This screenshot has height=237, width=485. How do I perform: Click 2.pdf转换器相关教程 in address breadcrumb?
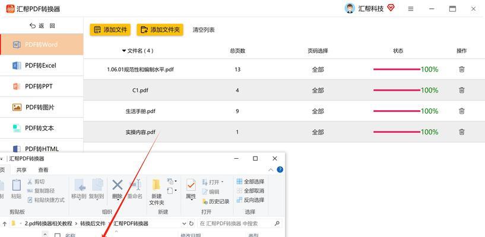tap(48, 223)
